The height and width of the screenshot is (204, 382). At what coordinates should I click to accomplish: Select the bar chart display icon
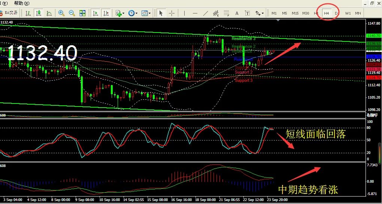click(x=28, y=13)
